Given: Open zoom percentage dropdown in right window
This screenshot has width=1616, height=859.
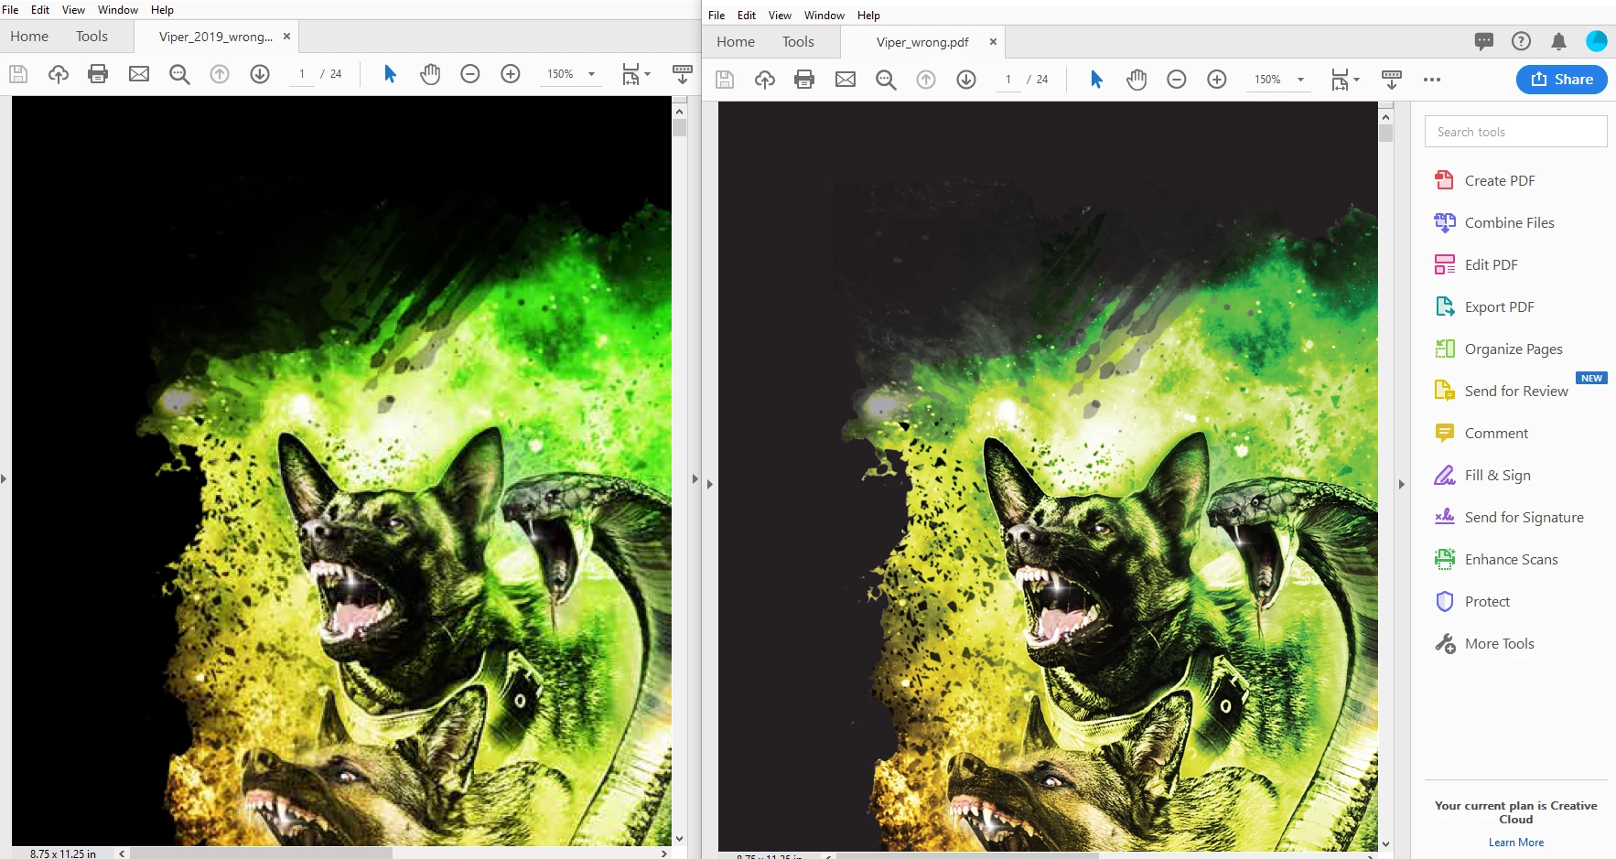Looking at the screenshot, I should [x=1300, y=80].
